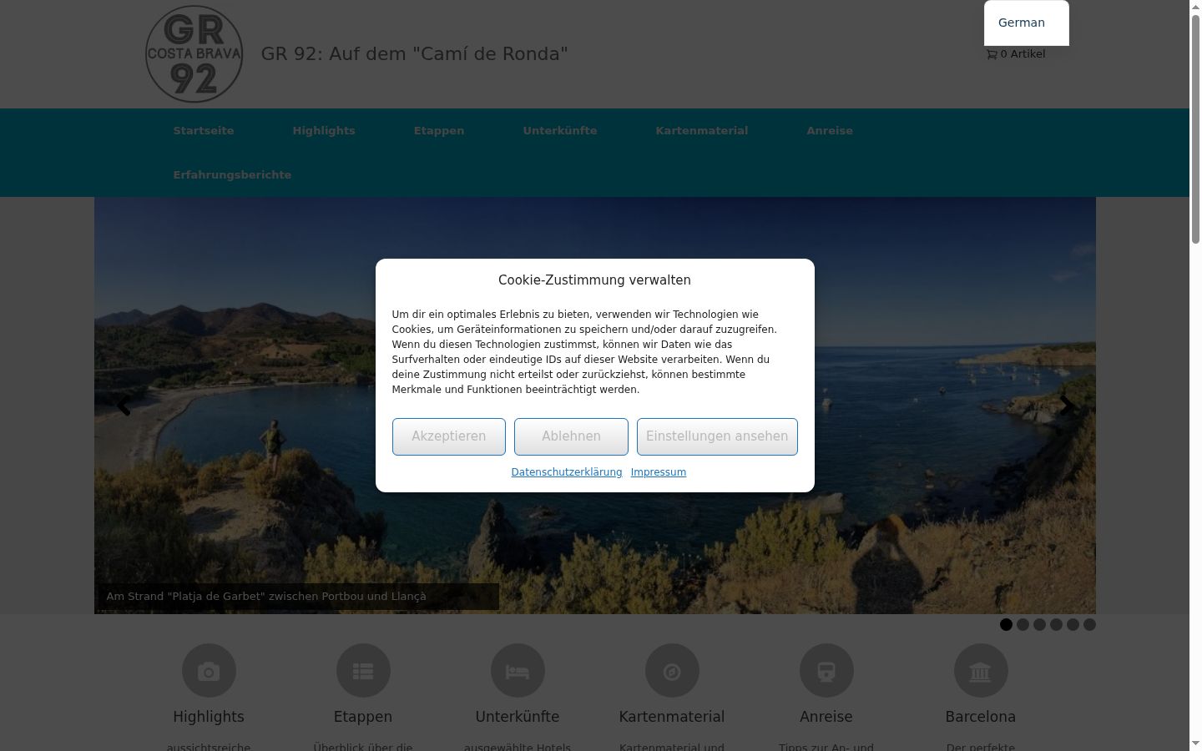The width and height of the screenshot is (1202, 751).
Task: Open the Highlights camera icon
Action: tap(209, 670)
